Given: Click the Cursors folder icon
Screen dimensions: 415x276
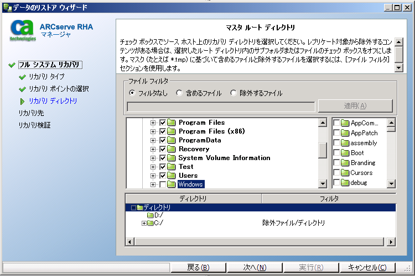Looking at the screenshot, I should pos(345,173).
